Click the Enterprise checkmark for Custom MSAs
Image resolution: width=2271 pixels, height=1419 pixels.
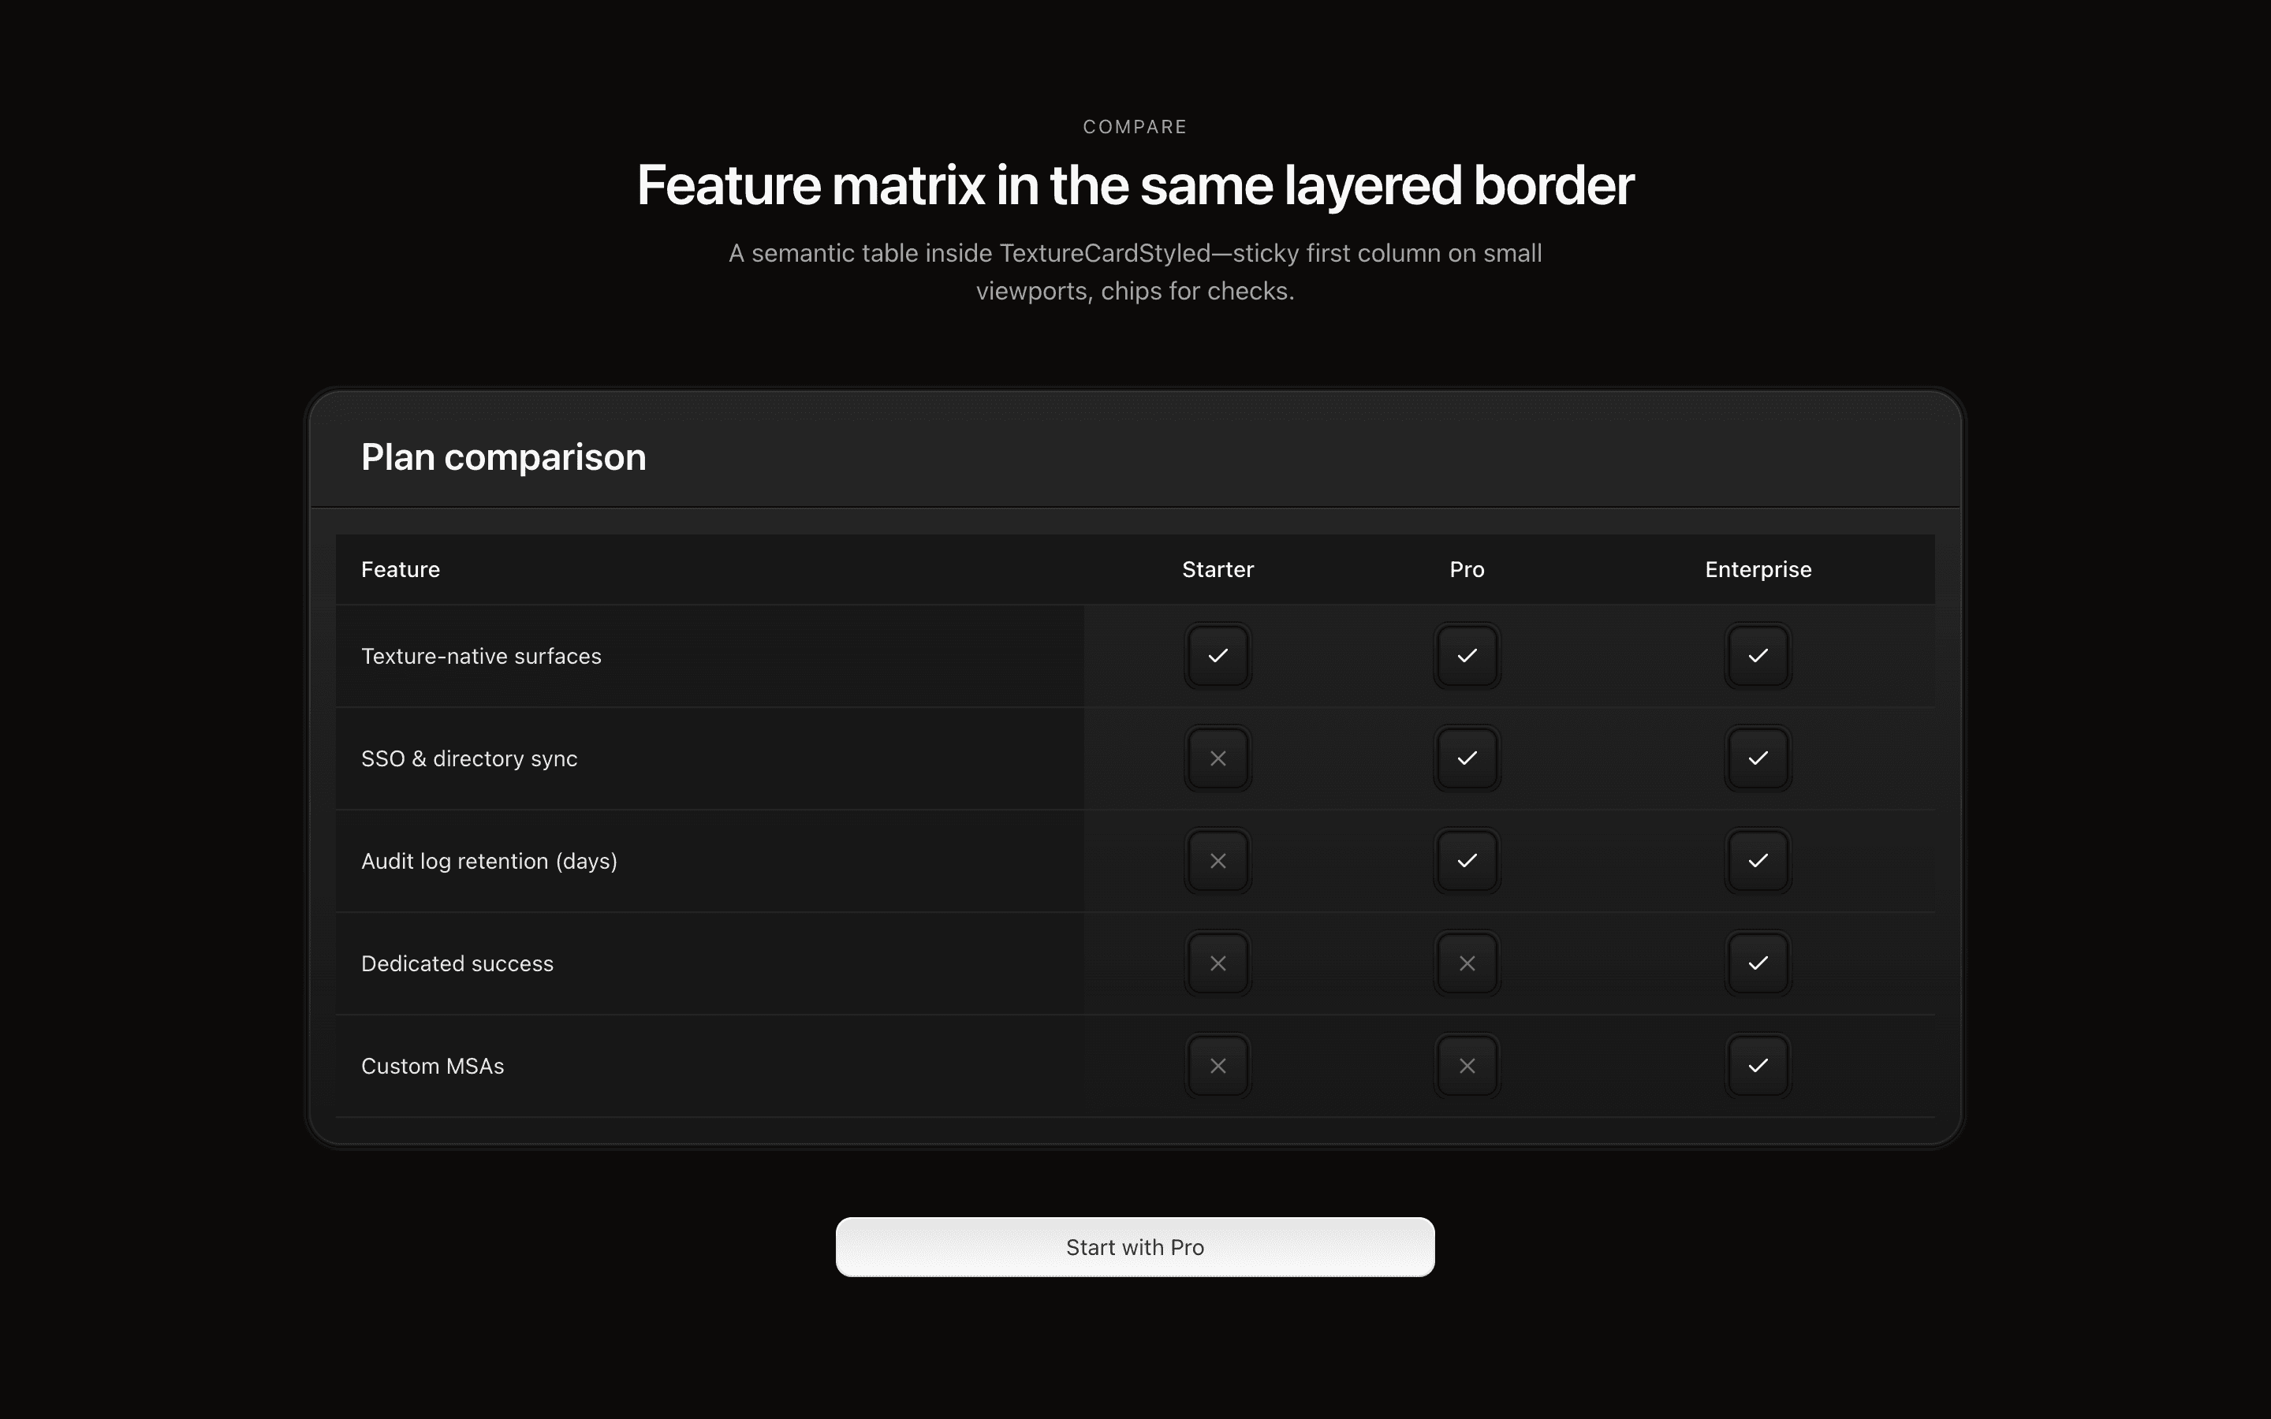tap(1758, 1065)
